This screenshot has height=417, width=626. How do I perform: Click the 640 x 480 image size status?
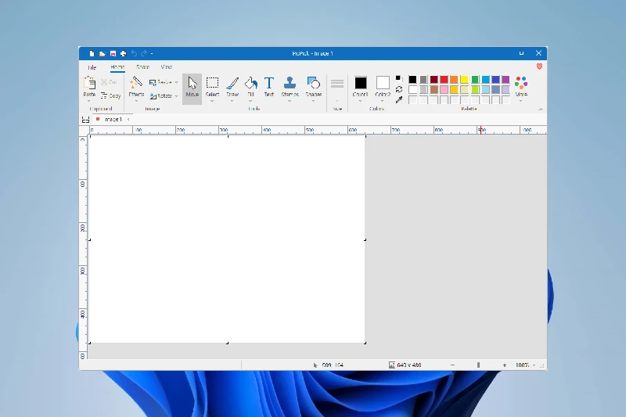405,365
